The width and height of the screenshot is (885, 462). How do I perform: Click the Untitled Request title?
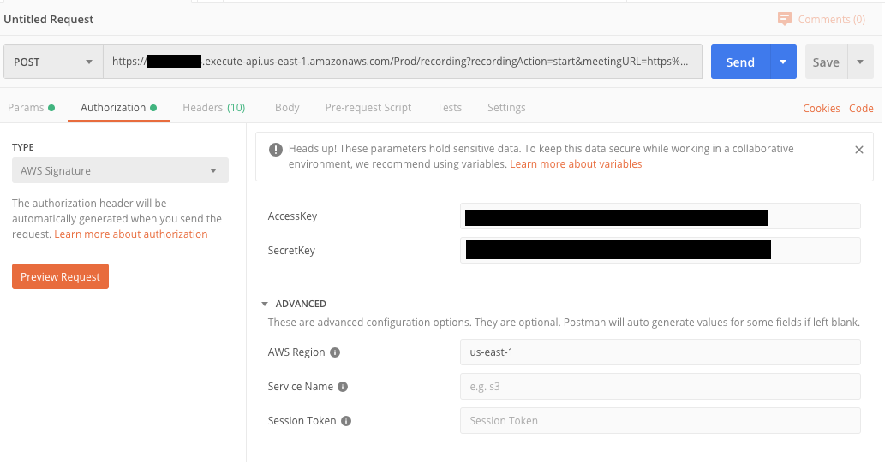tap(49, 19)
